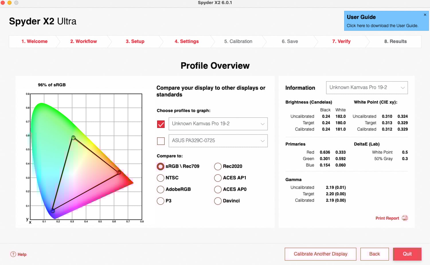Click the Help question mark icon
The image size is (430, 265).
(13, 254)
